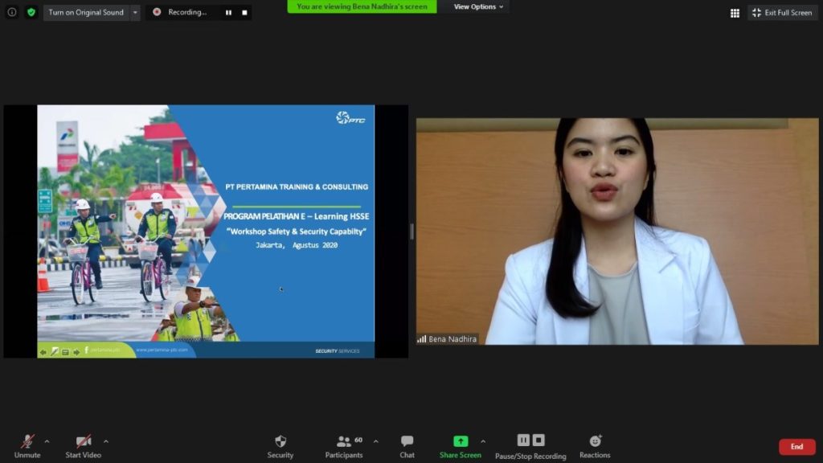
Task: Click the panel divider handle between slide and video
Action: click(x=412, y=231)
